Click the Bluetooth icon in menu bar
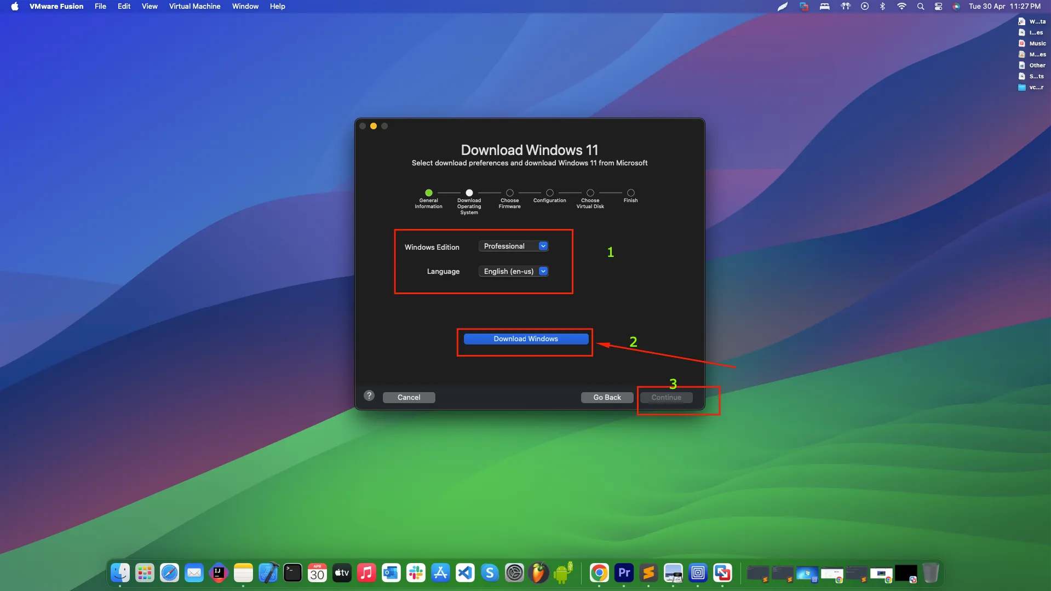The image size is (1051, 591). tap(882, 7)
